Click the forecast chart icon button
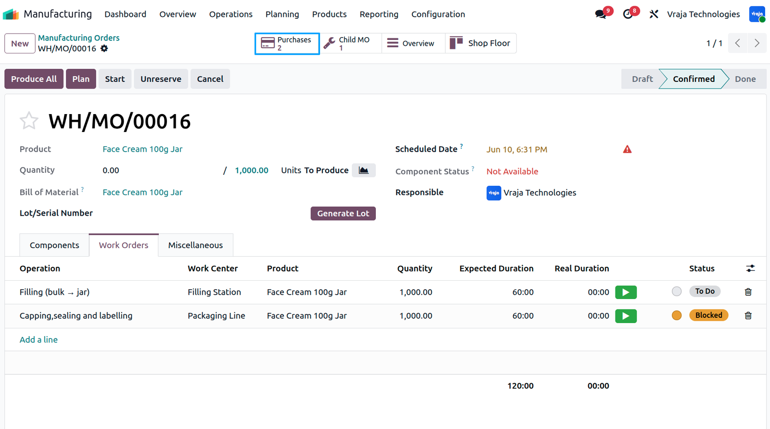Screen dimensions: 770x429 [364, 170]
